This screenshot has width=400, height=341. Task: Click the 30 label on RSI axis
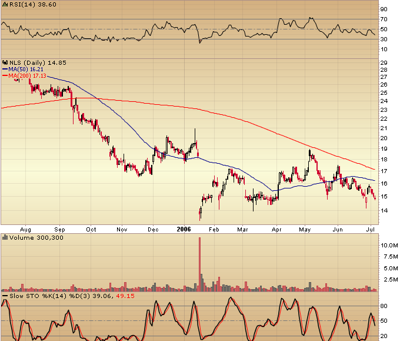pyautogui.click(x=384, y=39)
